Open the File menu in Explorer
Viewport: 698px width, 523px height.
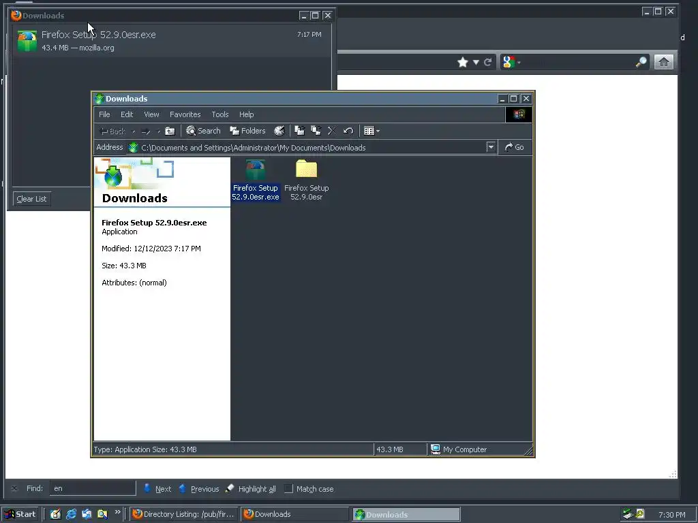click(x=104, y=114)
